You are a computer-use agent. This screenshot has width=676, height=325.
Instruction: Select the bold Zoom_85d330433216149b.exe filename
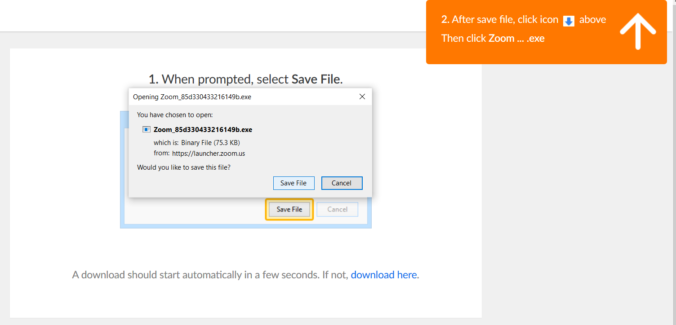[x=203, y=129]
